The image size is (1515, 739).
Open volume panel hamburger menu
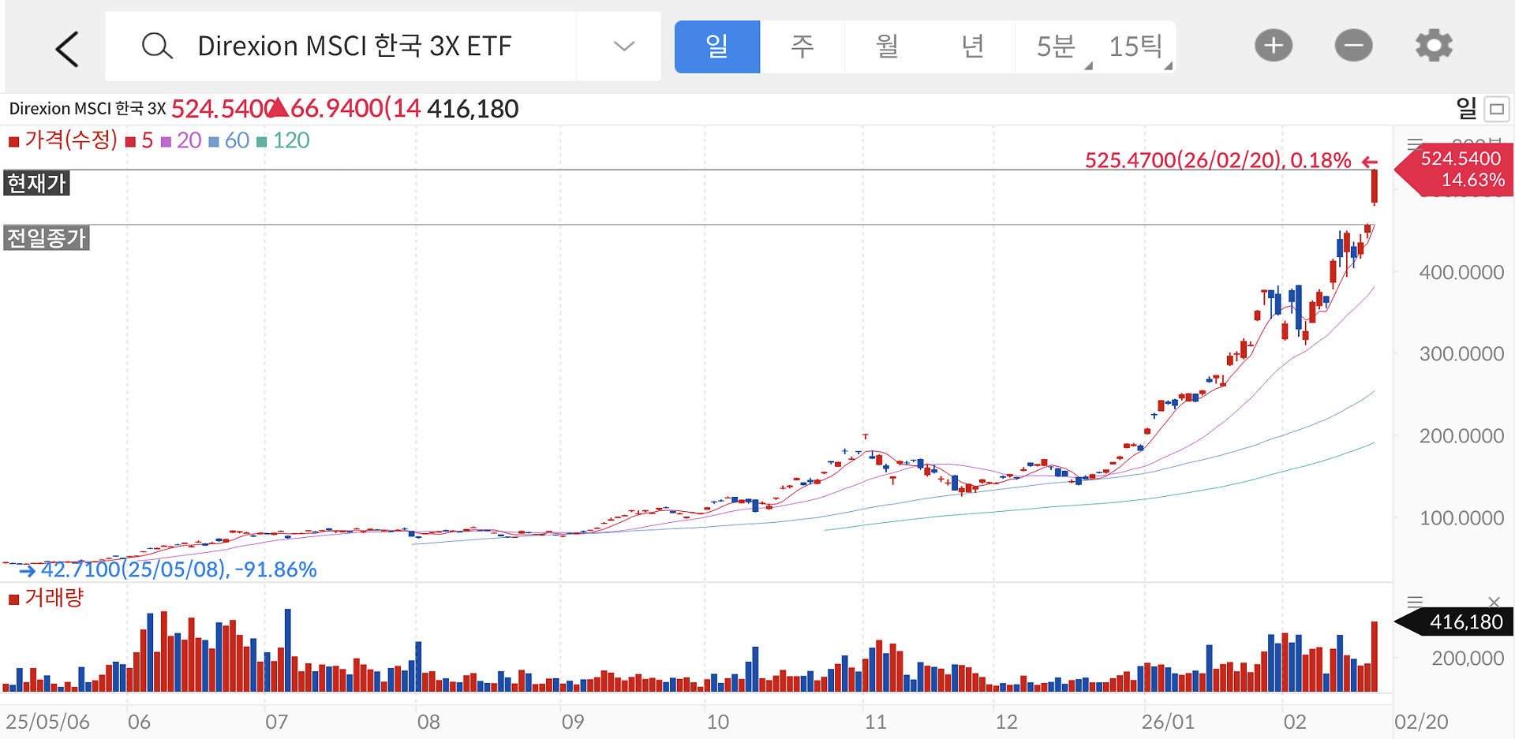pos(1415,601)
